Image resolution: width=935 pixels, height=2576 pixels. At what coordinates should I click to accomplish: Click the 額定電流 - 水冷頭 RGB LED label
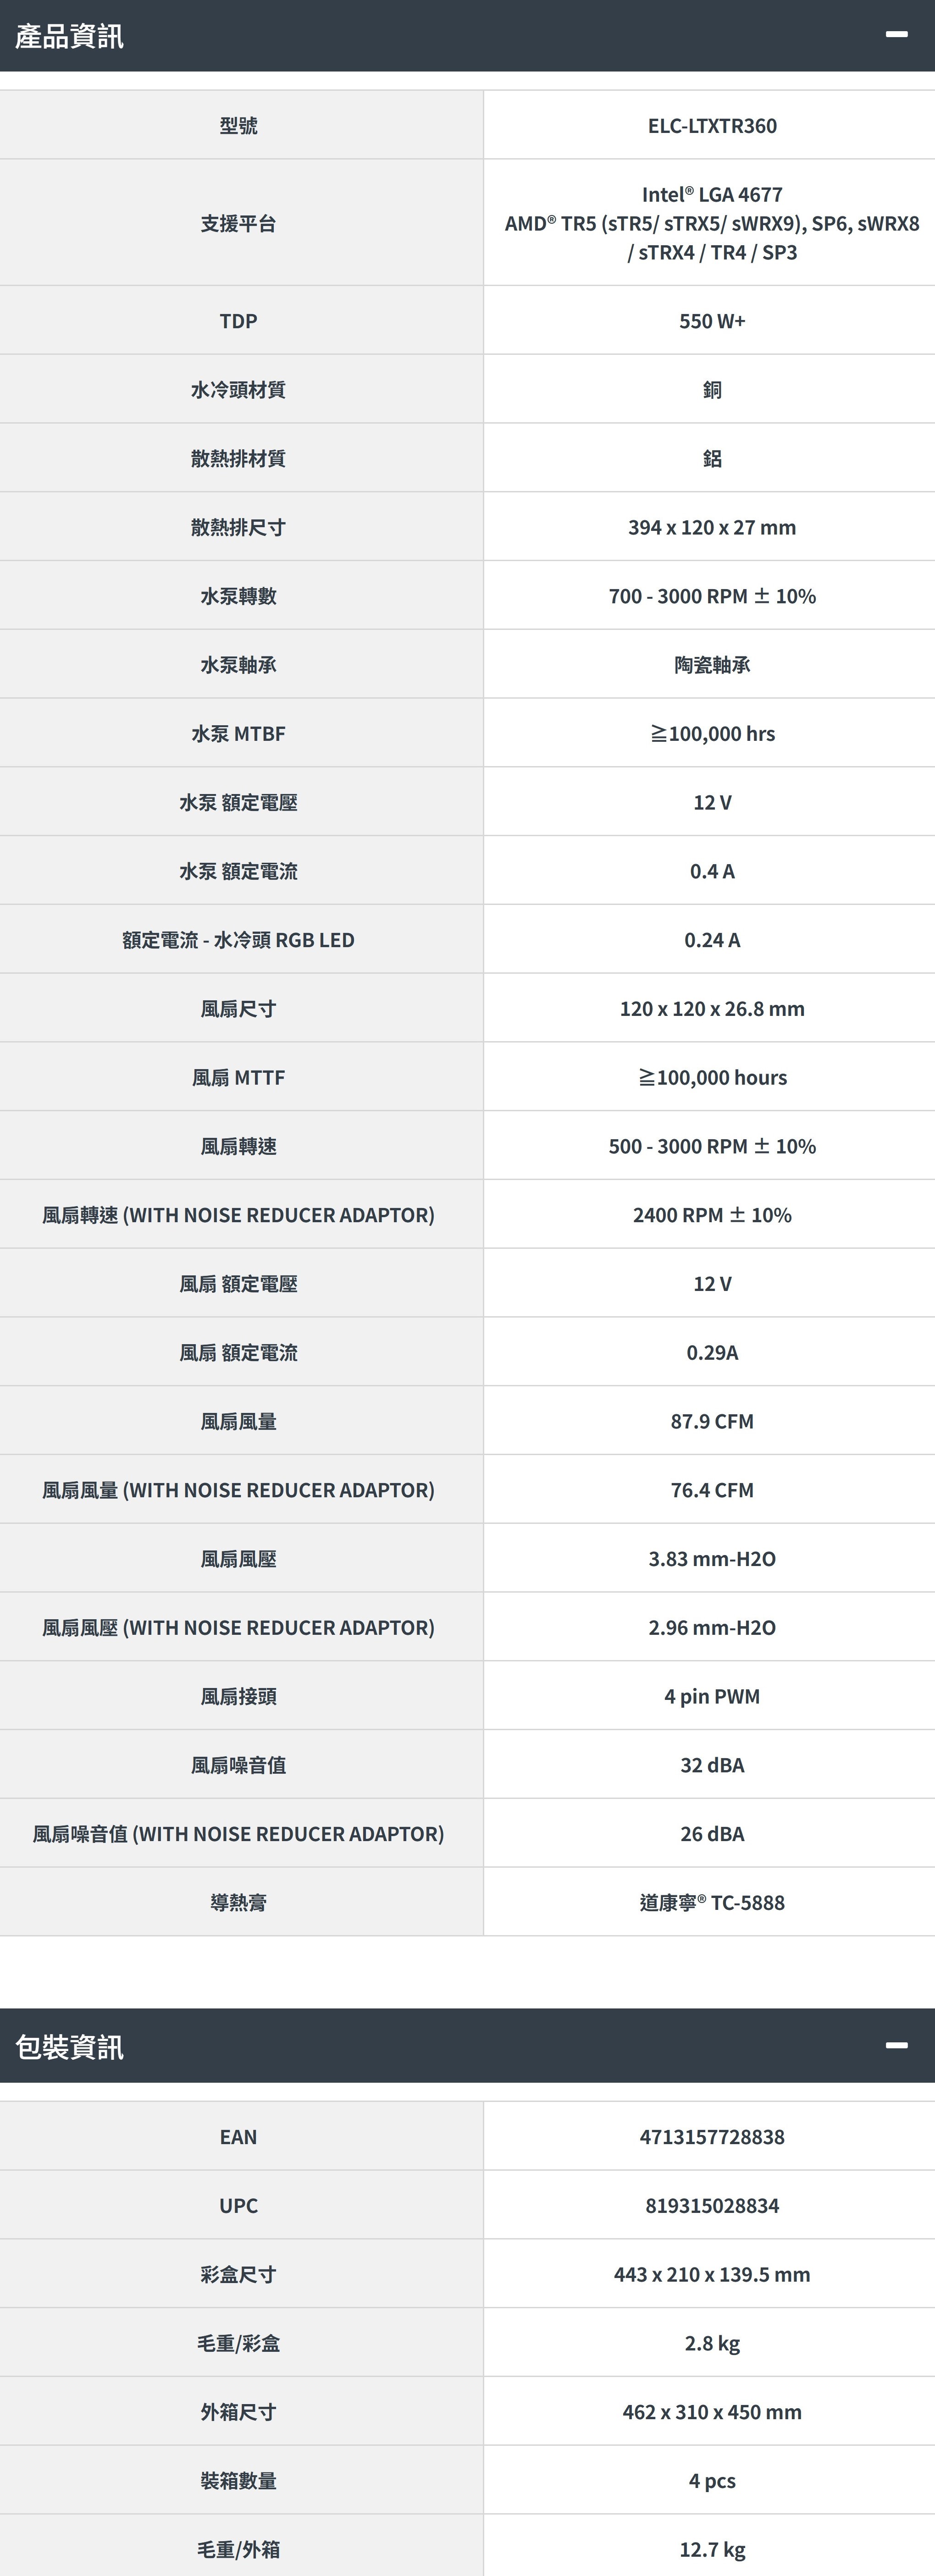click(x=238, y=940)
